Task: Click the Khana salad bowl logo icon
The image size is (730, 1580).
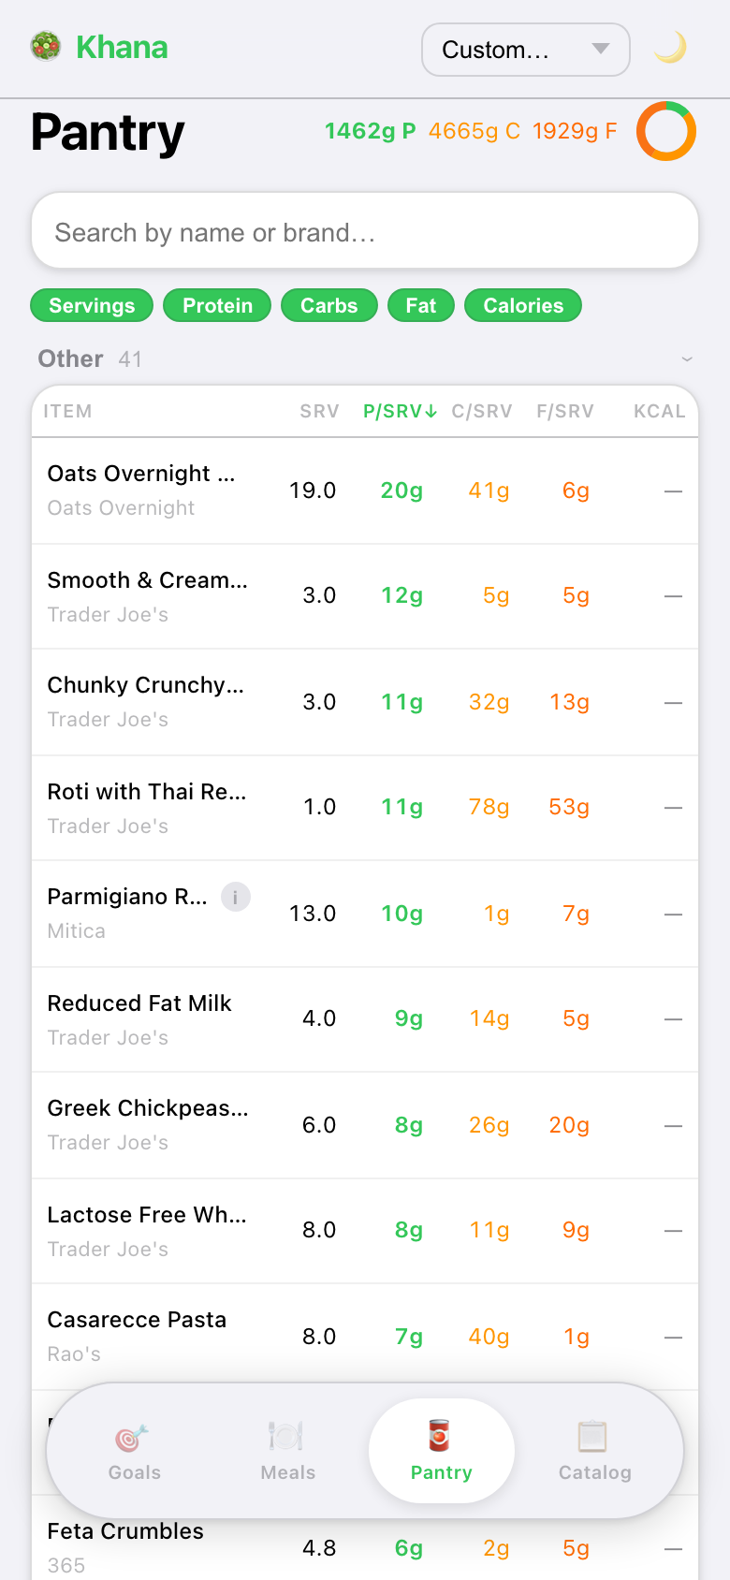Action: point(45,47)
